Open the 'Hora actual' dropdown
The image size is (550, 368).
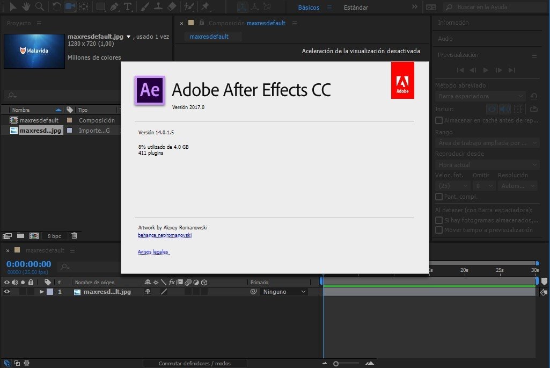pyautogui.click(x=487, y=165)
